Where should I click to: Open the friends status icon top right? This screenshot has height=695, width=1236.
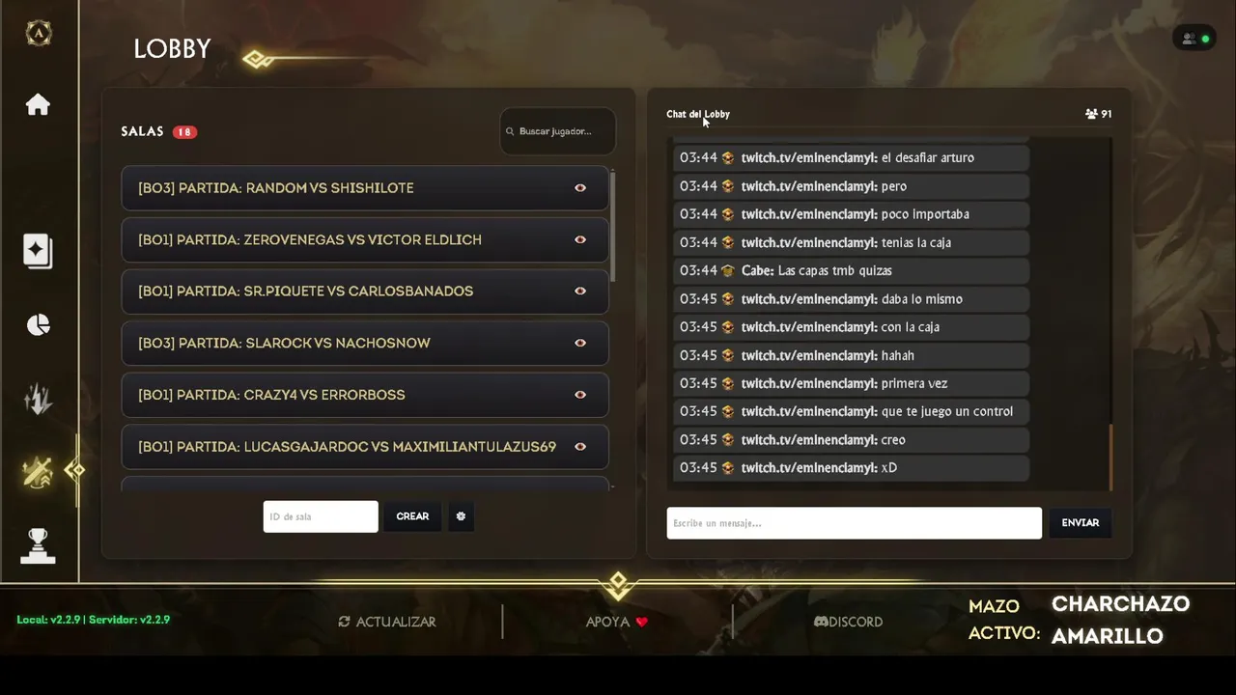(x=1195, y=39)
